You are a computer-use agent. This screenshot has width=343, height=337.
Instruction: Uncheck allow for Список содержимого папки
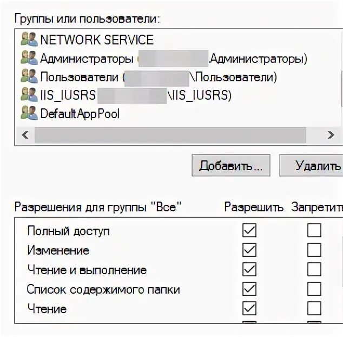pos(249,289)
